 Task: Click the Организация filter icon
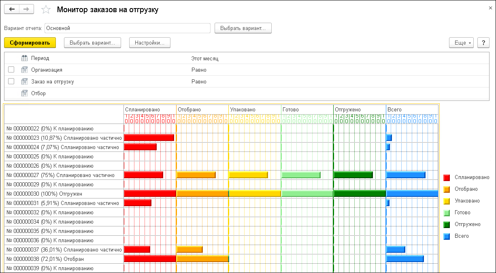(24, 70)
